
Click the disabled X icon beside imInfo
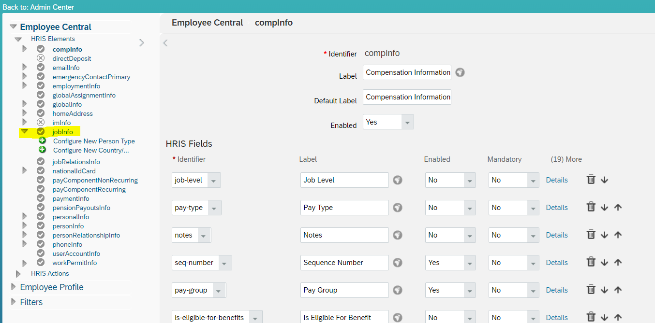(x=41, y=122)
